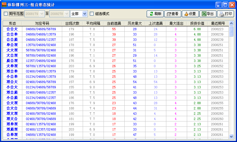Open the 设置 settings tool
This screenshot has width=237, height=142.
coord(190,14)
